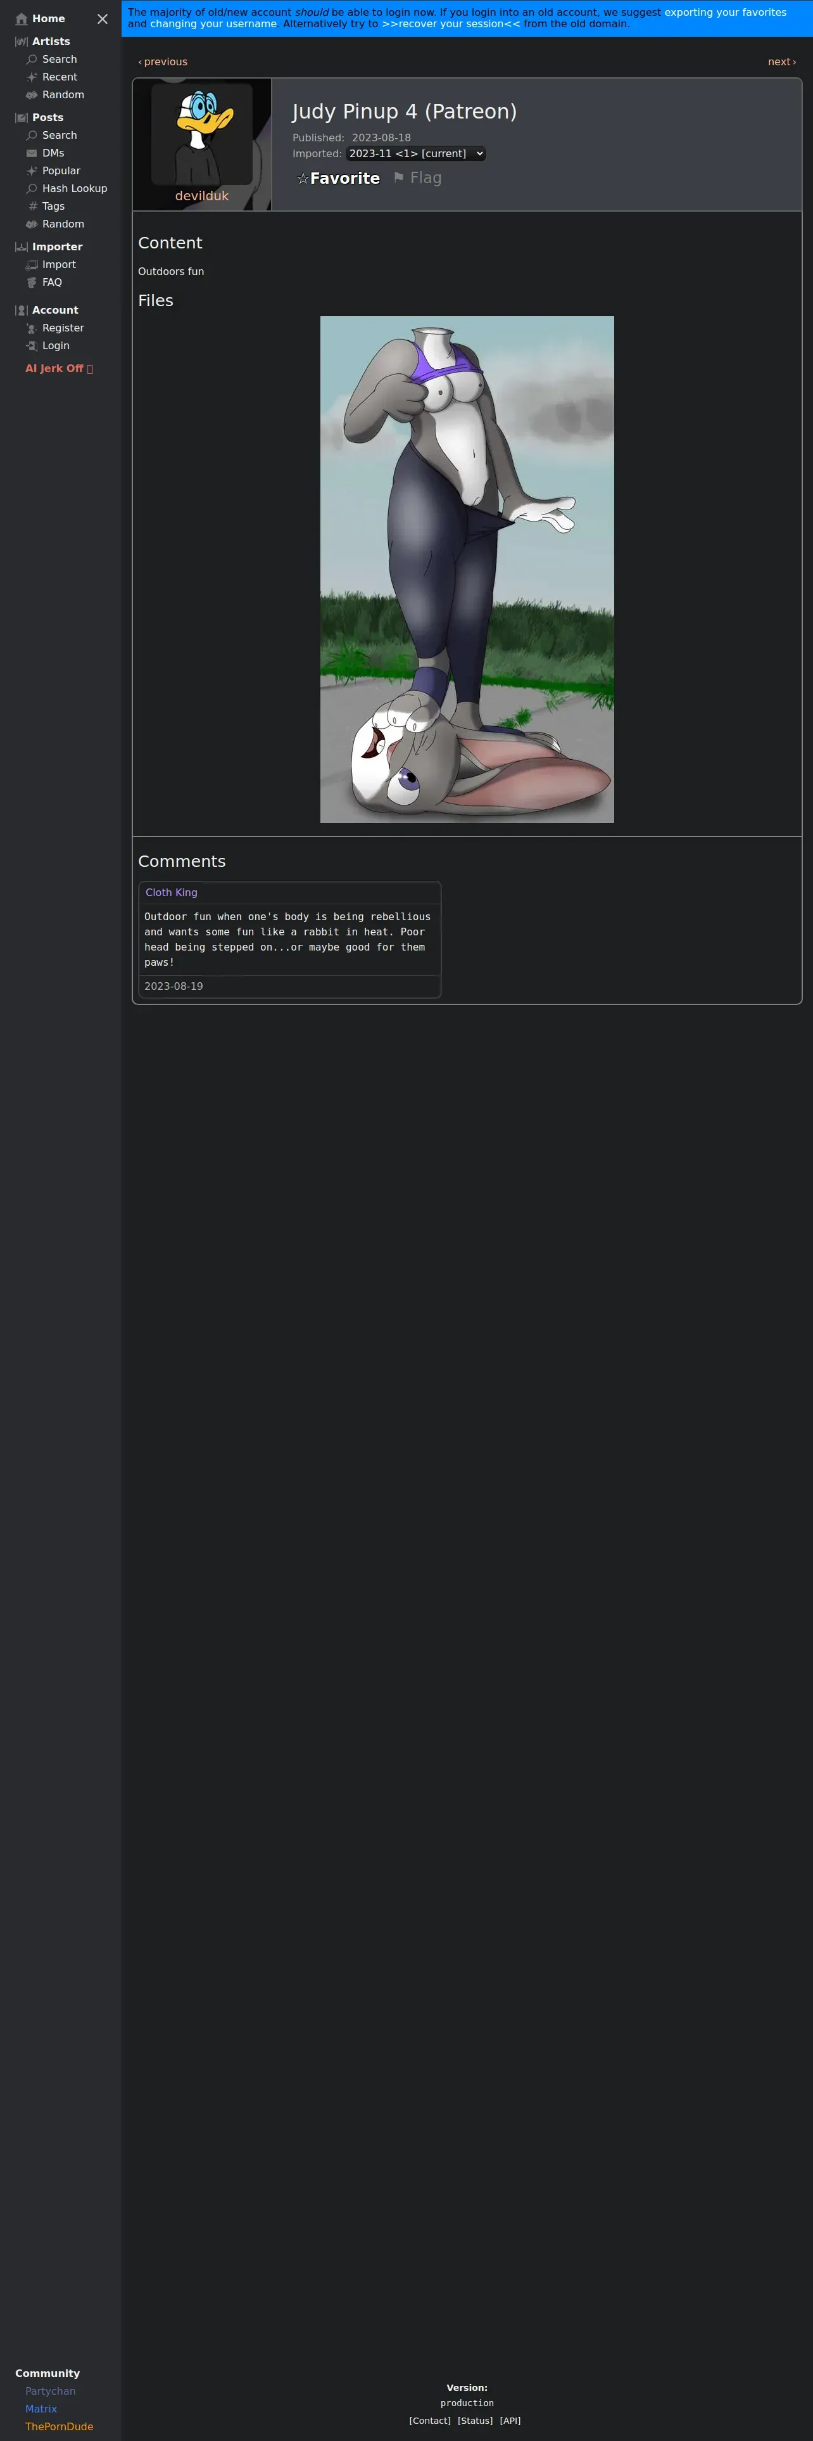Click the Account section header icon

[x=22, y=311]
